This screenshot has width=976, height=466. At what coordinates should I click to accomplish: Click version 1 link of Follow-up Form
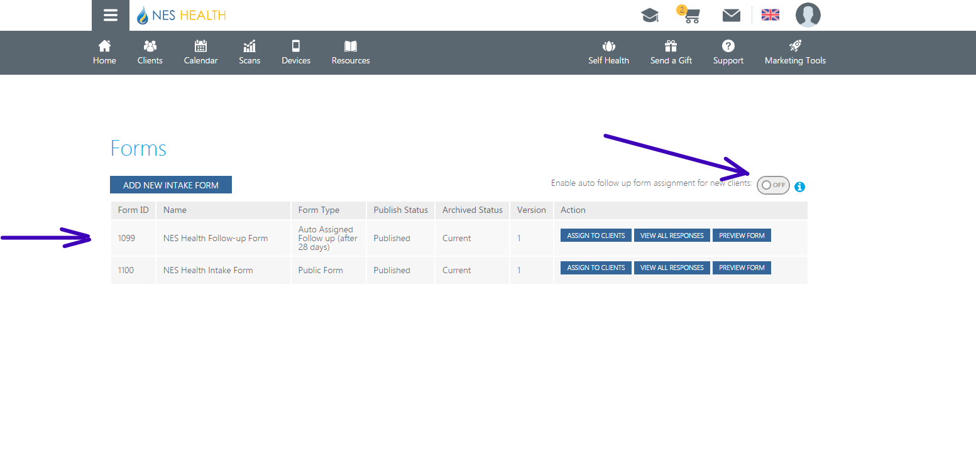pos(519,239)
